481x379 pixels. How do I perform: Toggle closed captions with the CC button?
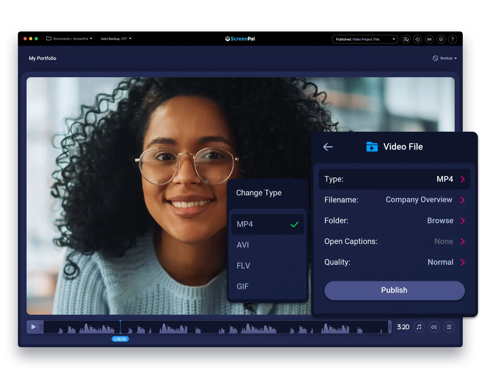point(434,327)
